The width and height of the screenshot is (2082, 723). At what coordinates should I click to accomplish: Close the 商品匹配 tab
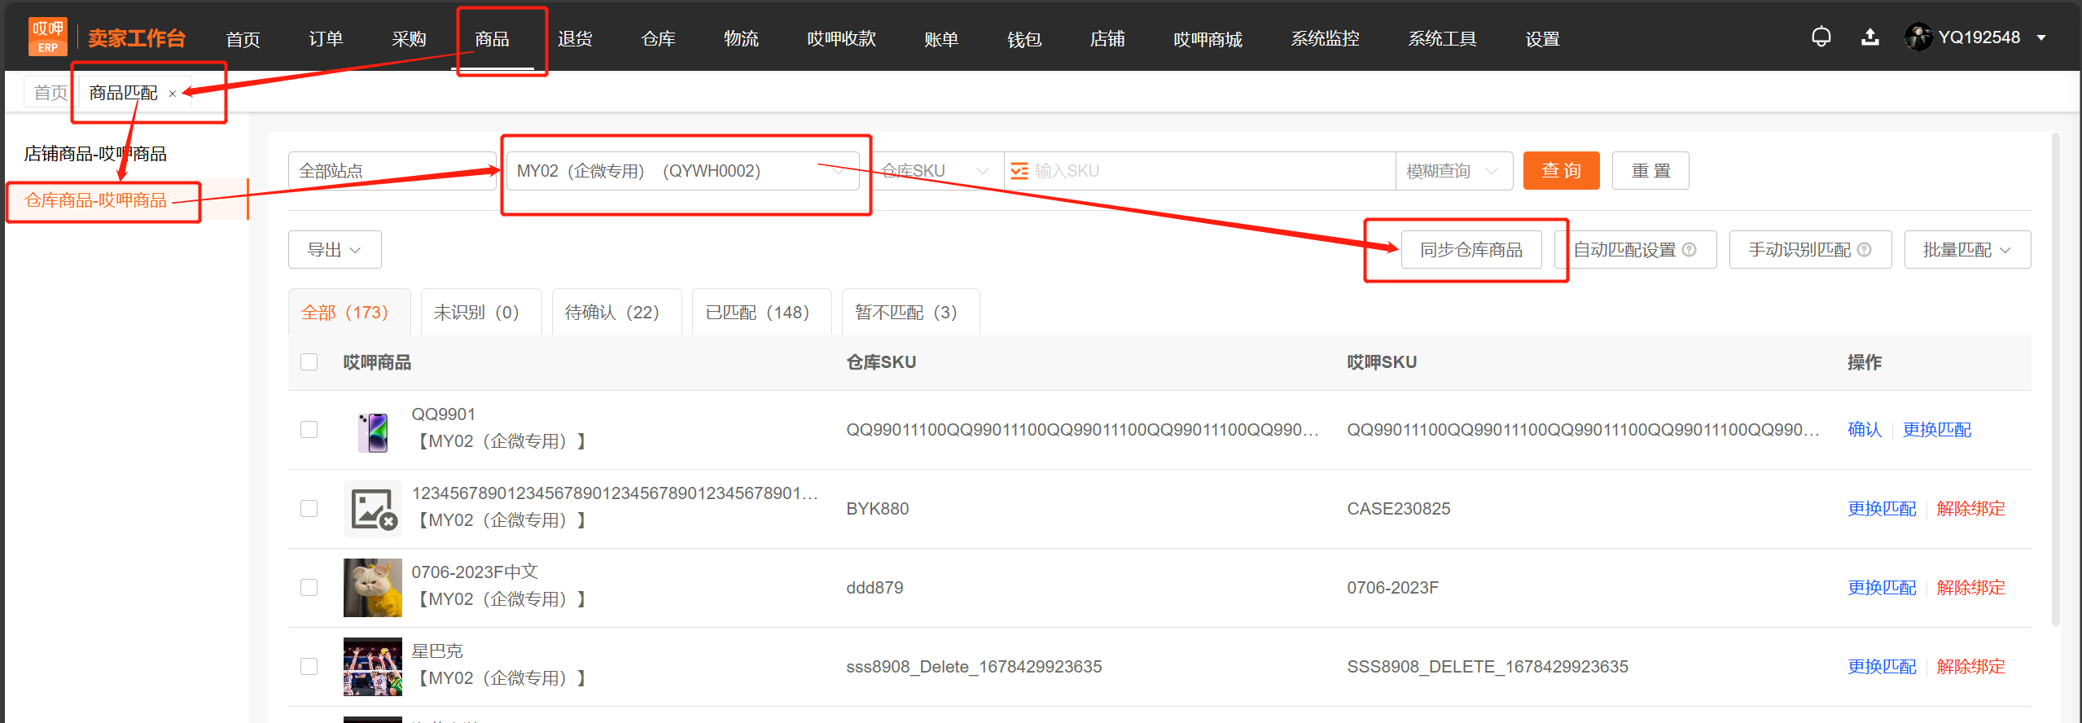pyautogui.click(x=173, y=94)
